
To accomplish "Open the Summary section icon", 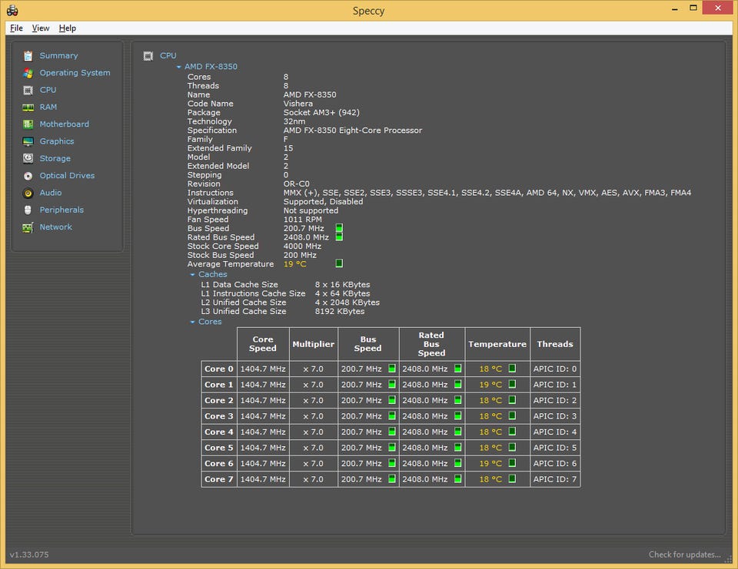I will [x=28, y=56].
